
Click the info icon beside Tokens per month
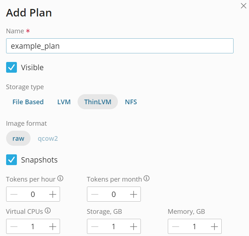click(147, 178)
